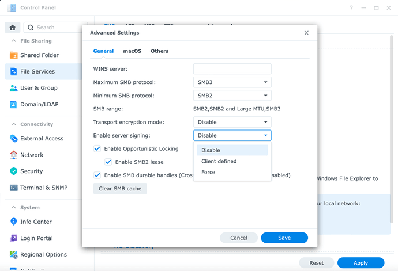The width and height of the screenshot is (398, 271).
Task: Click the SMB range value text
Action: pyautogui.click(x=237, y=109)
